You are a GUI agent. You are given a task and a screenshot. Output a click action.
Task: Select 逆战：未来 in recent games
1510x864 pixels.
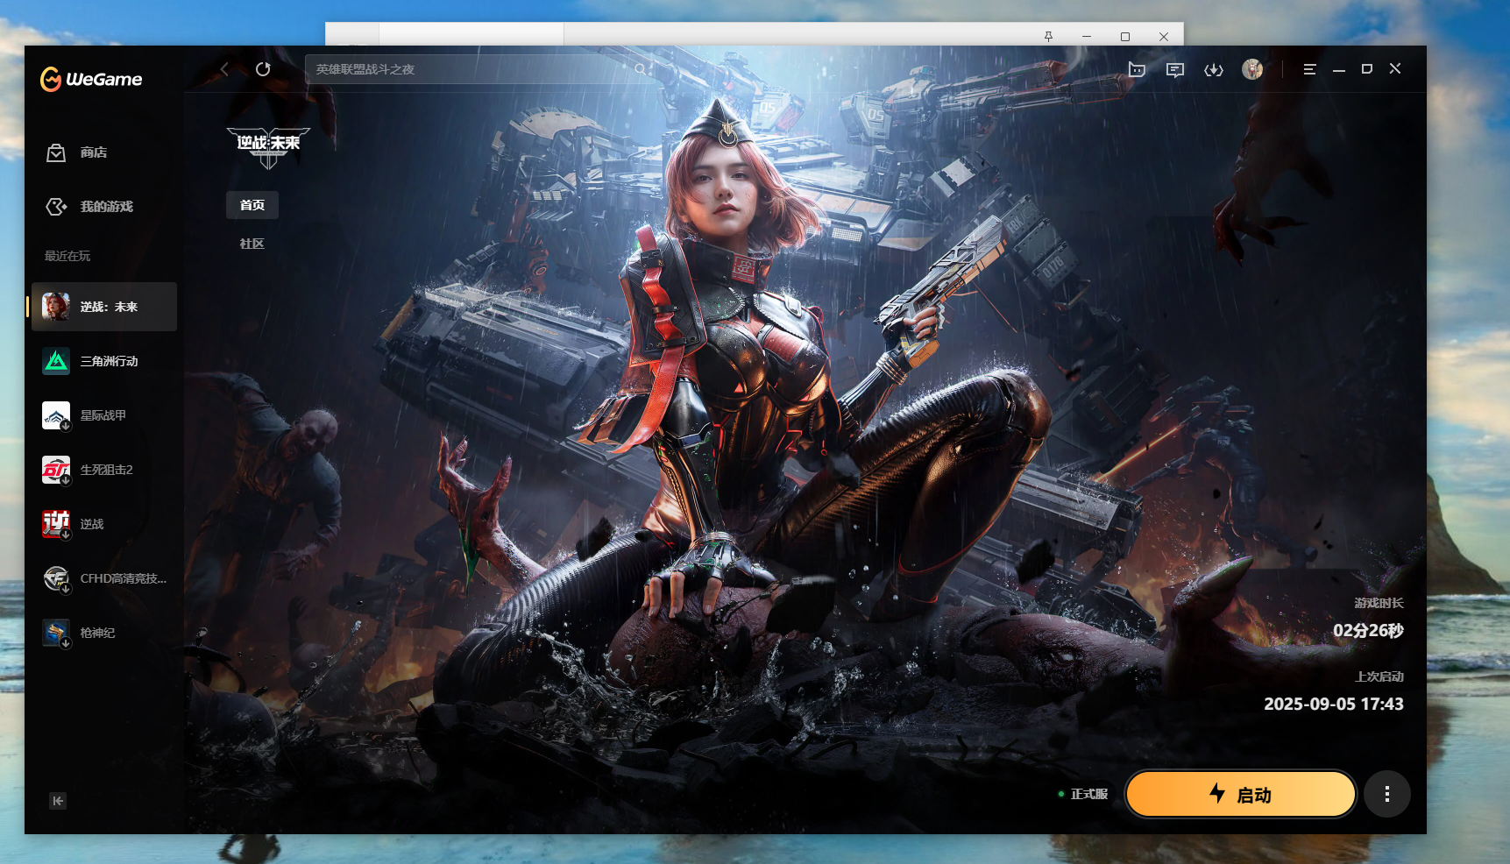[104, 307]
